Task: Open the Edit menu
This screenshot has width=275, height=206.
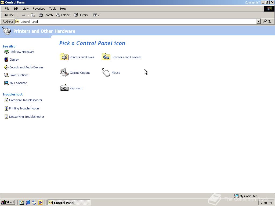Action: [16, 9]
